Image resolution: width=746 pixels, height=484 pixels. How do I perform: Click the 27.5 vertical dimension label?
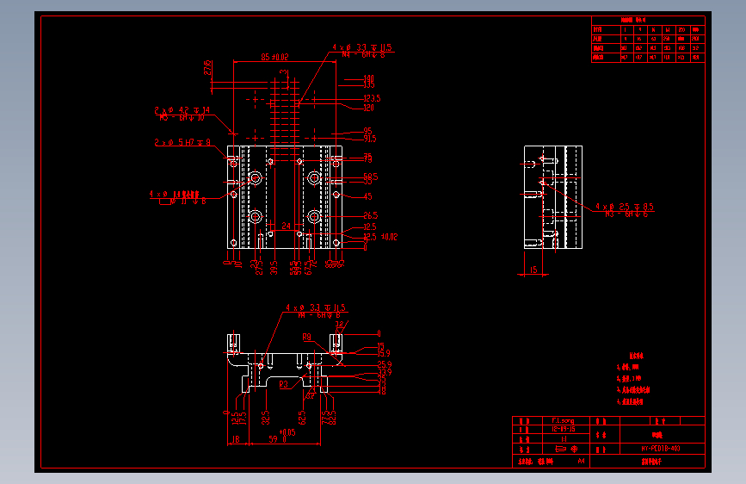[x=207, y=68]
